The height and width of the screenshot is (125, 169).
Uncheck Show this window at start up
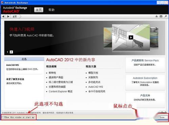click(x=3, y=117)
